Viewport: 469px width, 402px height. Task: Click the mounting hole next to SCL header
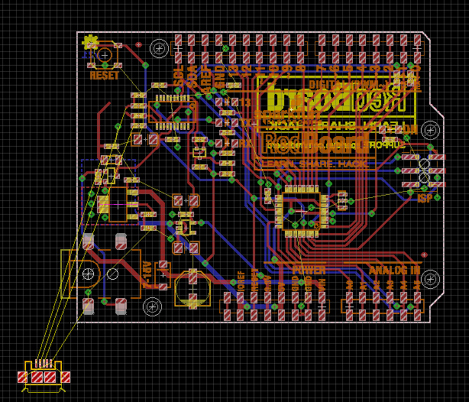[x=159, y=48]
